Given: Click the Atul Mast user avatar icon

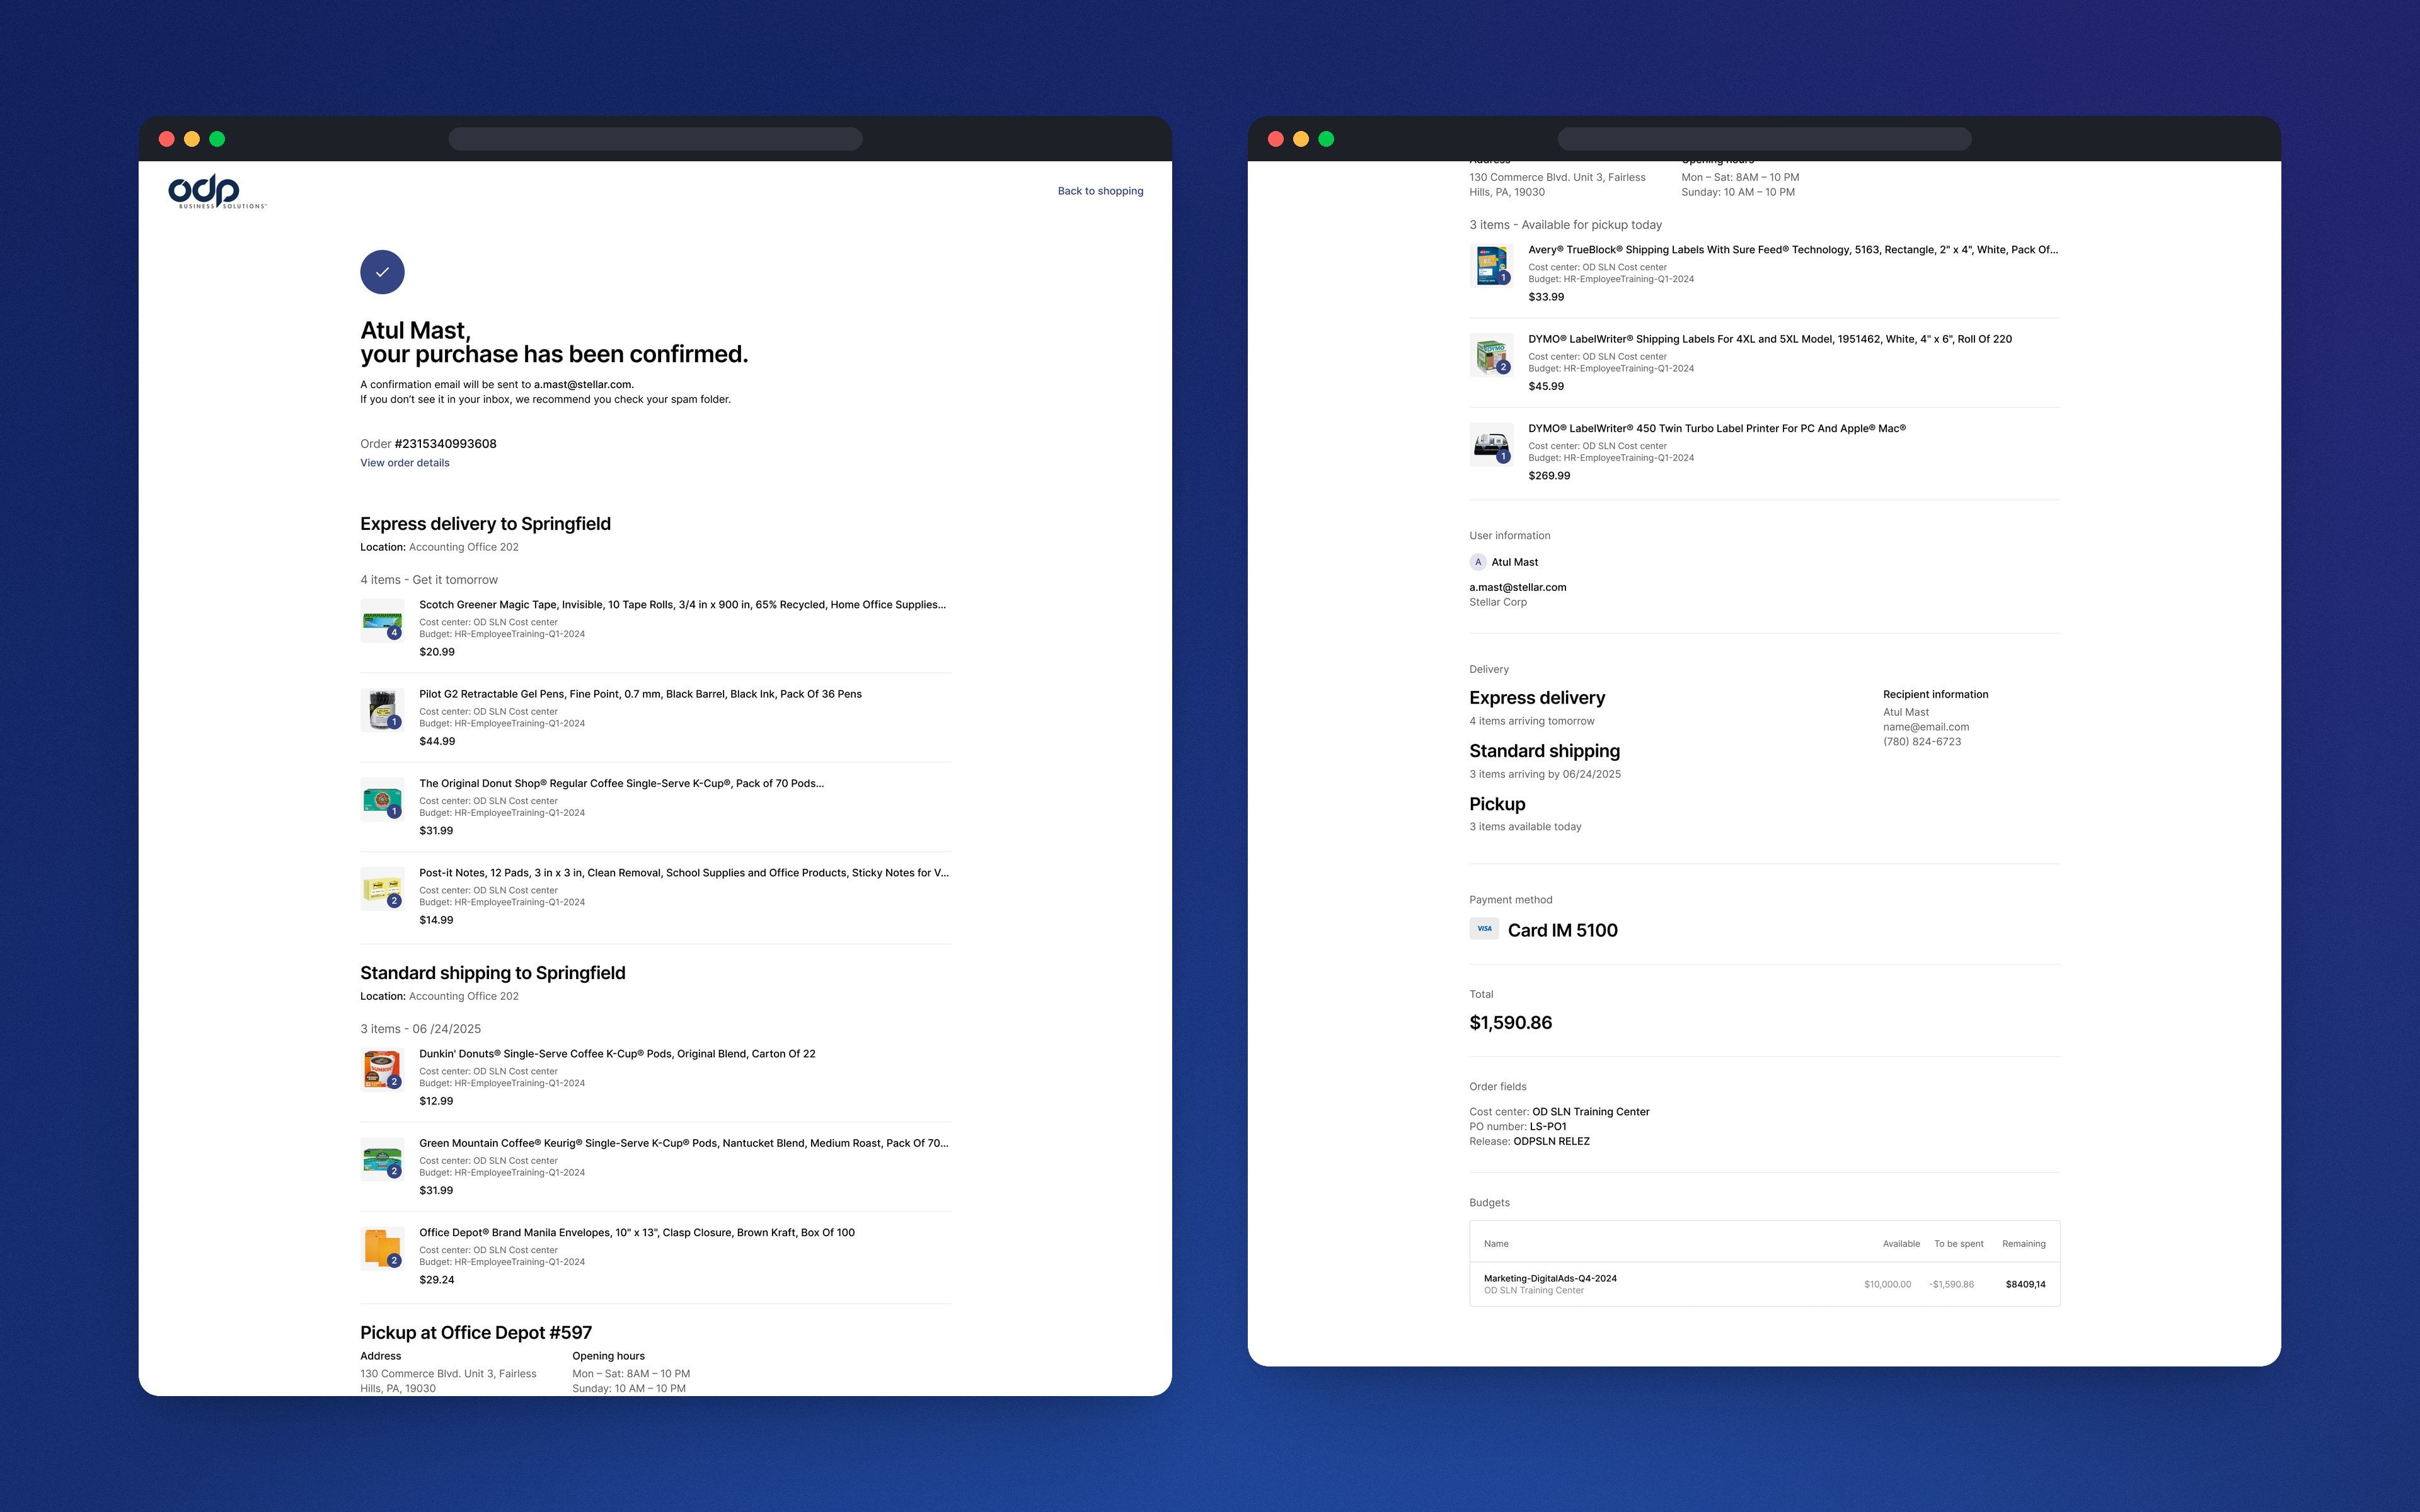Looking at the screenshot, I should [1478, 562].
